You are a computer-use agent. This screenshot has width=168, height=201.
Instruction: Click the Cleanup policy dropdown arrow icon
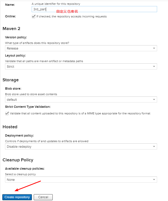(154, 180)
